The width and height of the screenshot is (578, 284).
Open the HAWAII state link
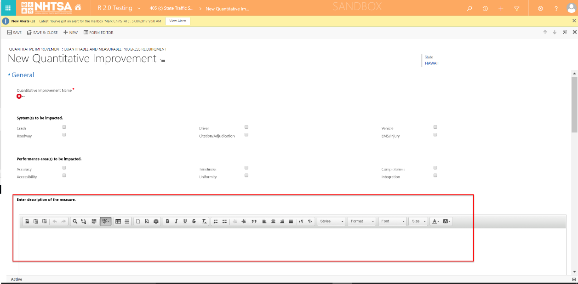coord(432,63)
